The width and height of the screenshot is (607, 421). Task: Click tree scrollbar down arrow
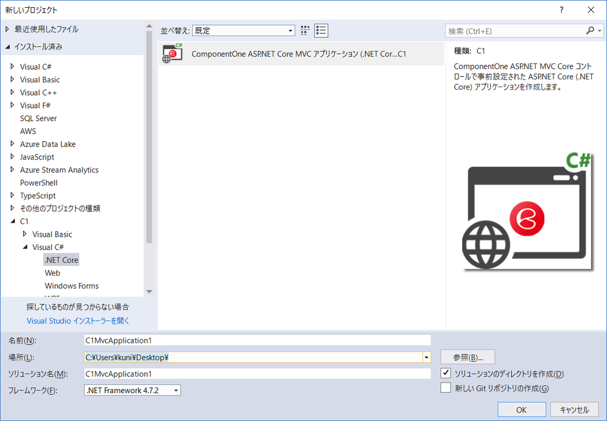pos(149,292)
